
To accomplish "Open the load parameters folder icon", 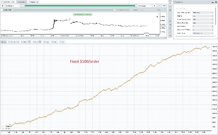I will (x=213, y=2).
